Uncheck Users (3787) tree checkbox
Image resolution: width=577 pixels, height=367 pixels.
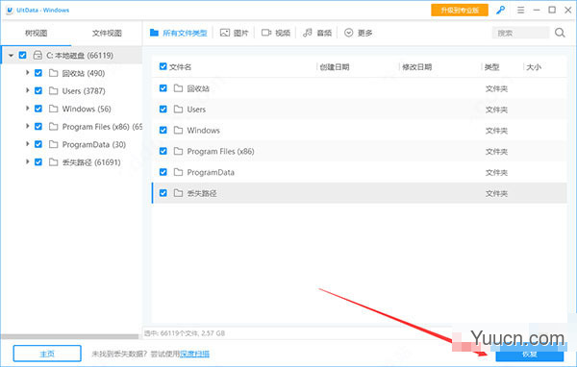(38, 90)
